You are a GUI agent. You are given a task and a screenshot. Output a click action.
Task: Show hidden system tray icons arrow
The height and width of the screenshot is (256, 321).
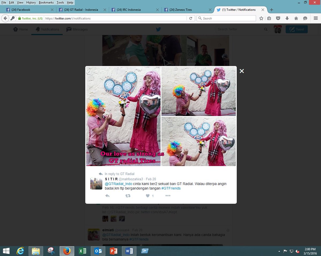(x=279, y=251)
